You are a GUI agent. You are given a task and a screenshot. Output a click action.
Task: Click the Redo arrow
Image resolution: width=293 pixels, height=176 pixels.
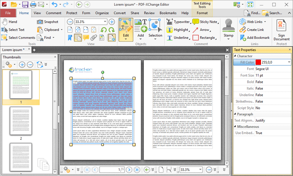66,5
